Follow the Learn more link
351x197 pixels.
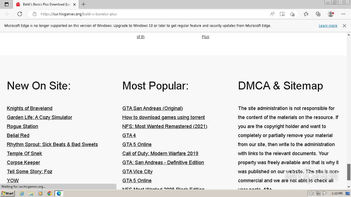[328, 25]
